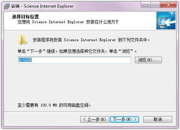Click the computer wizard image in header
Viewport: 180px width, 130px height.
(x=166, y=20)
